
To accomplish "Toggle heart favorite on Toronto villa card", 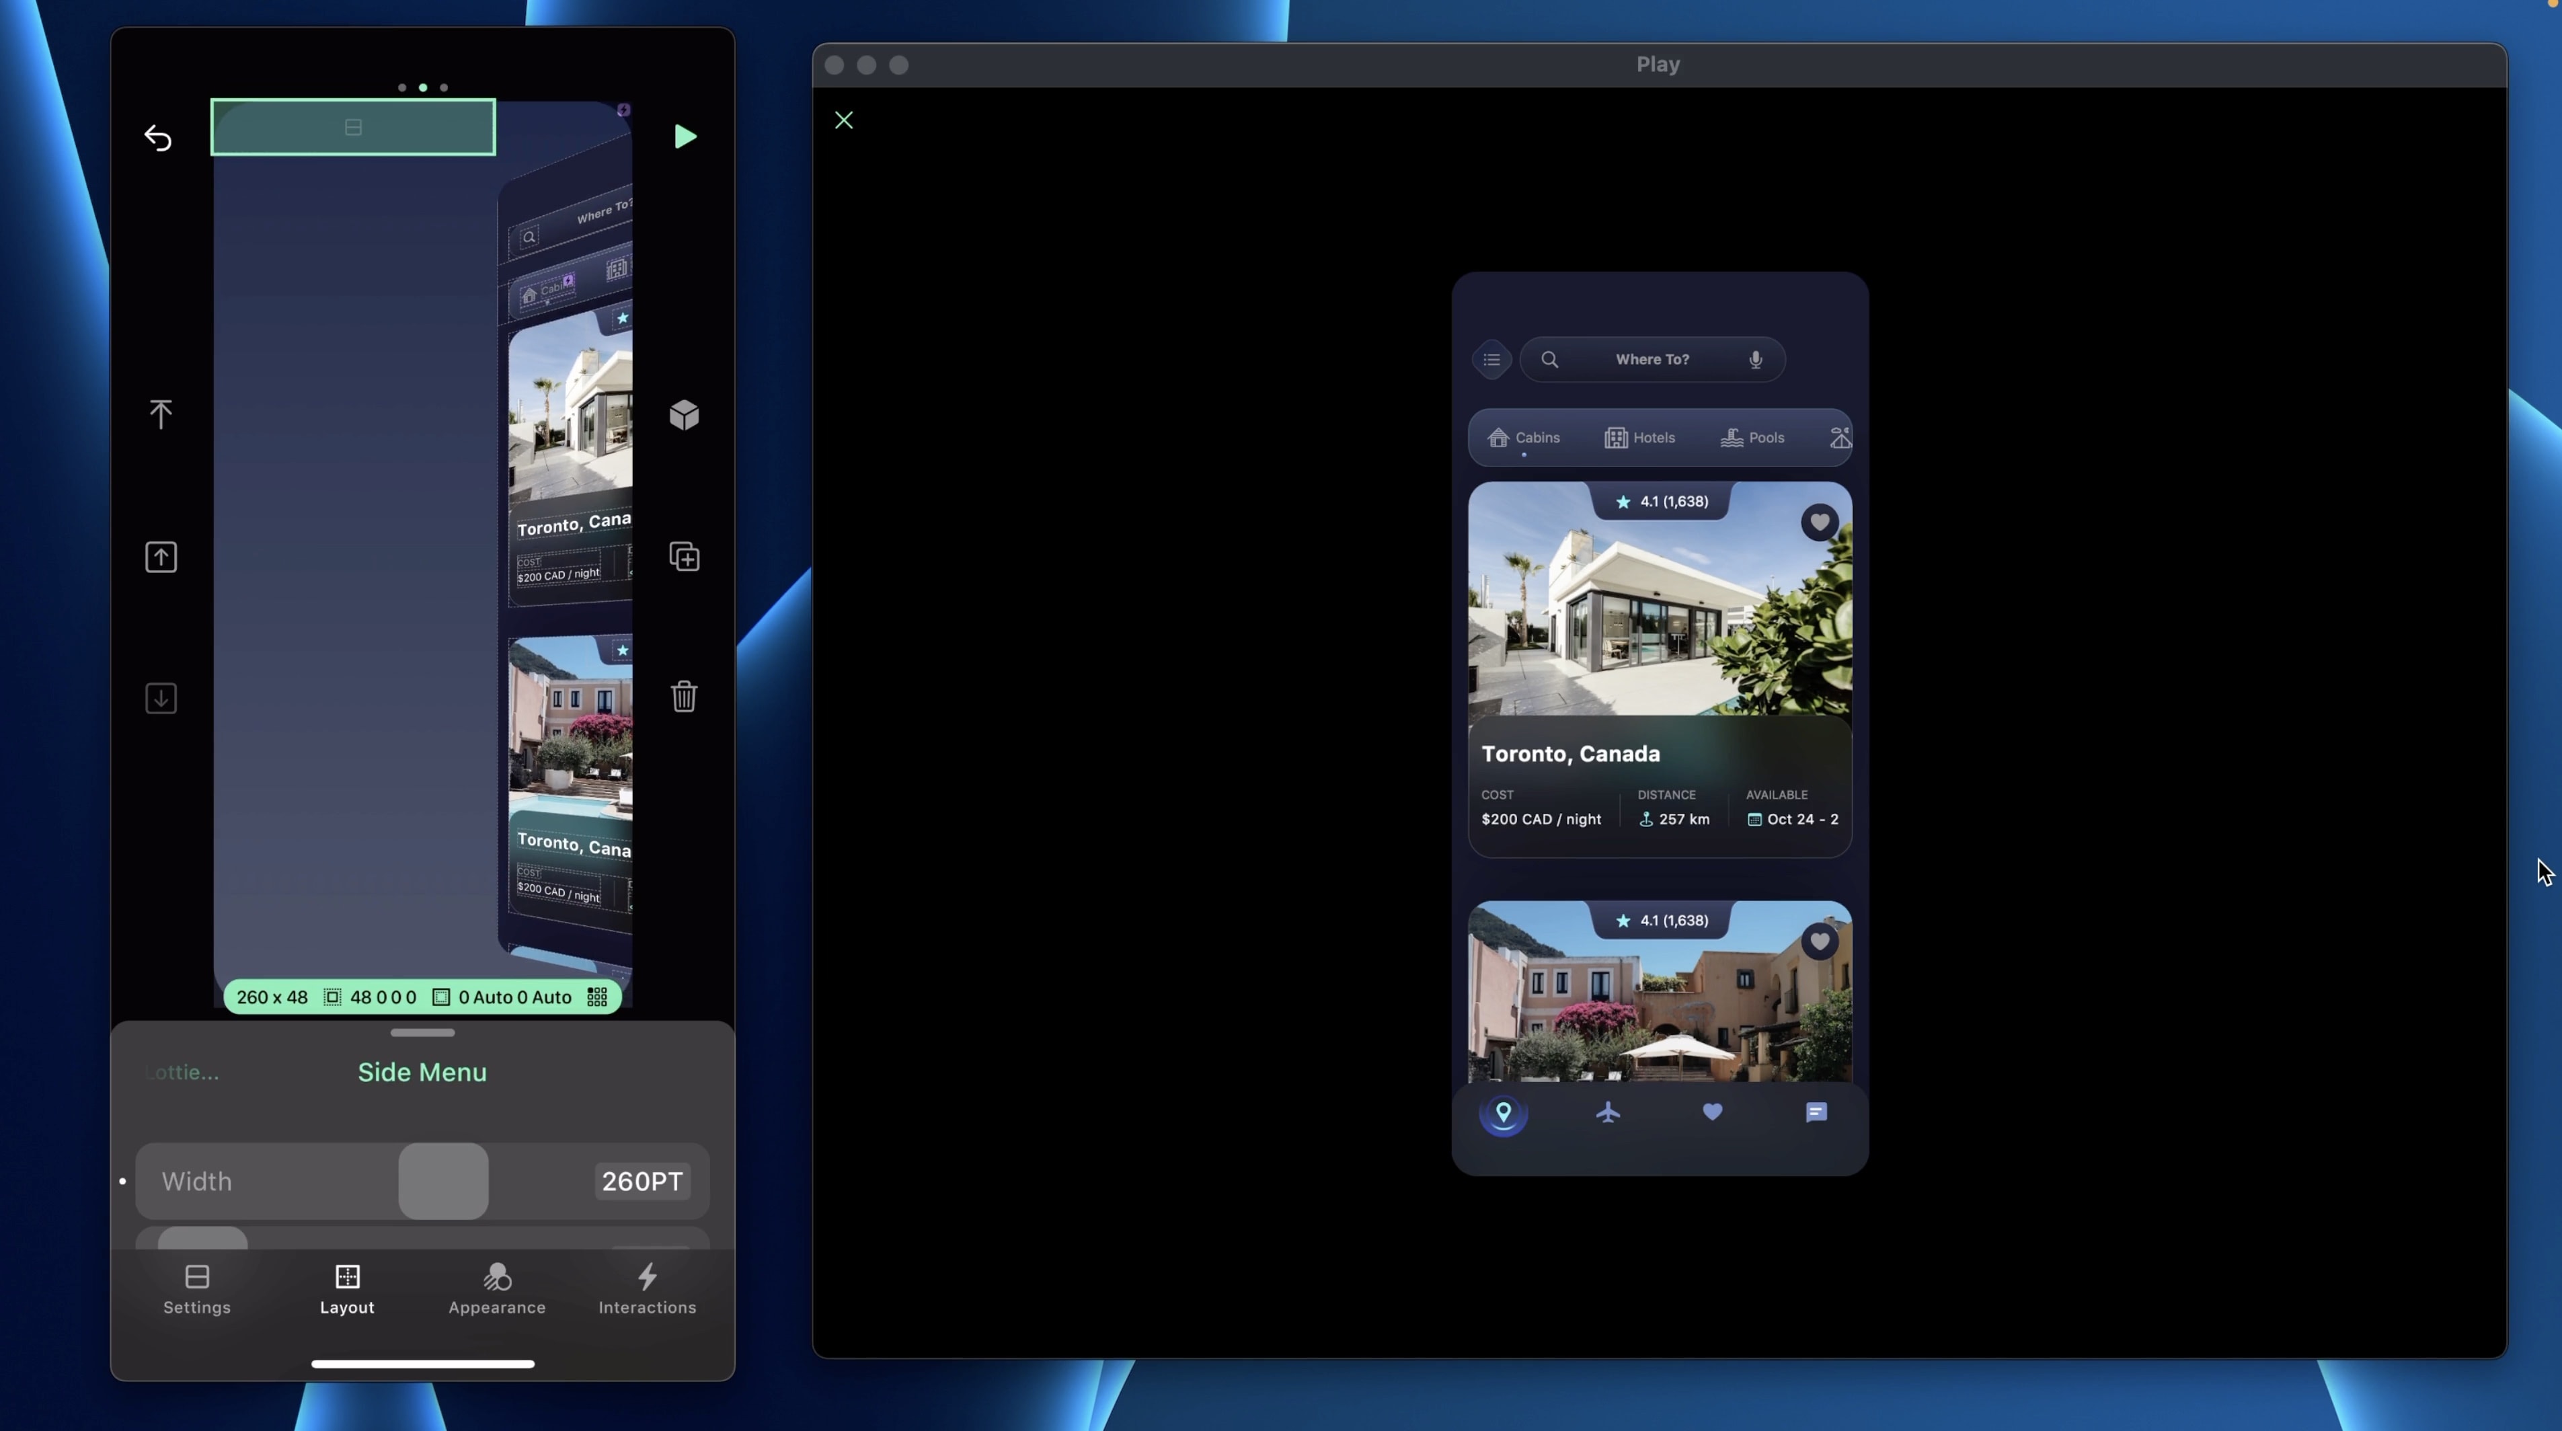I will pos(1819,522).
